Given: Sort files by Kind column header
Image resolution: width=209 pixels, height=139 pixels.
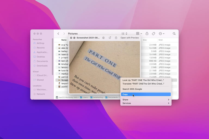Looking at the screenshot, I should coord(161,40).
